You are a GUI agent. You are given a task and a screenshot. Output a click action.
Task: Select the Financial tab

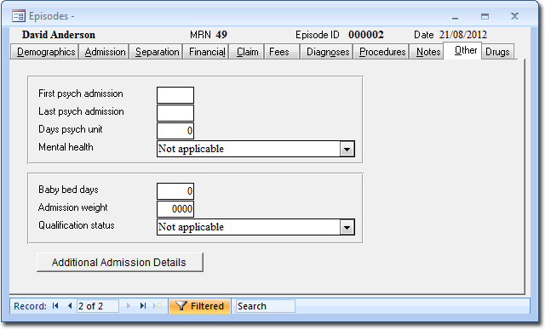click(206, 52)
